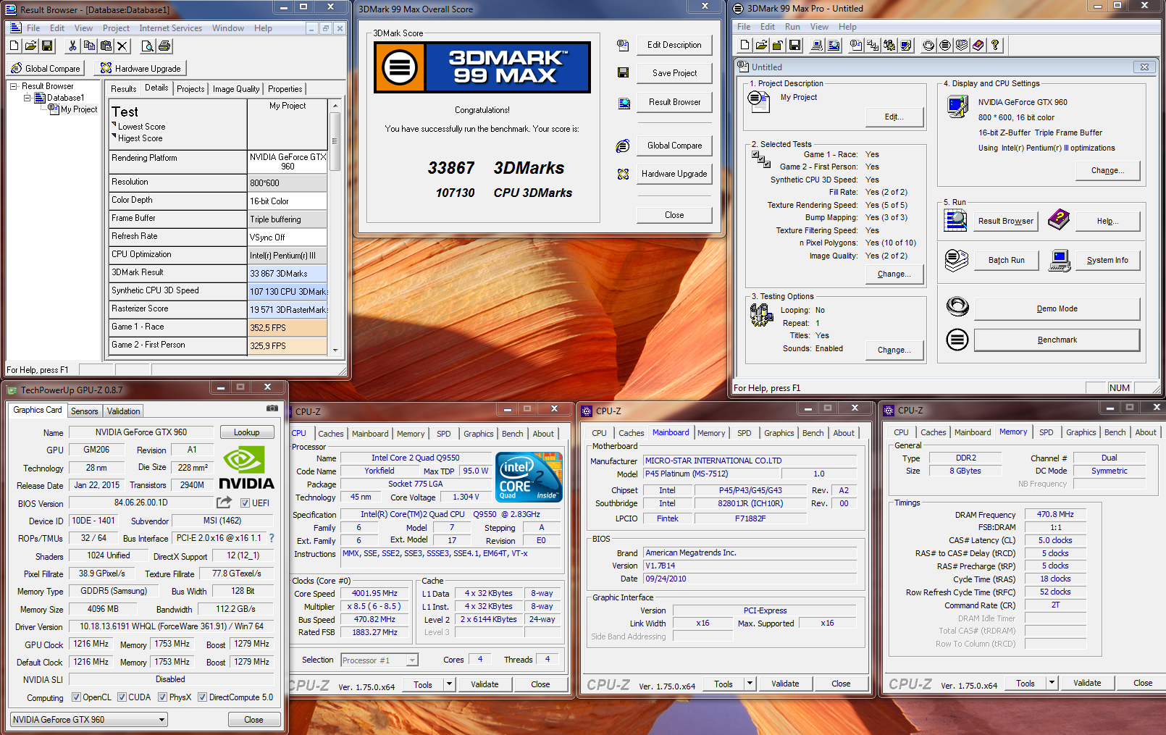The height and width of the screenshot is (735, 1166).
Task: Click New file icon in Result Browser toolbar
Action: point(14,46)
